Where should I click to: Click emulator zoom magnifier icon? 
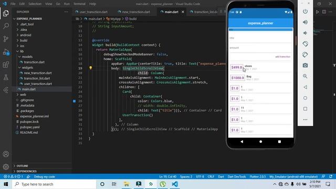pos(305,76)
